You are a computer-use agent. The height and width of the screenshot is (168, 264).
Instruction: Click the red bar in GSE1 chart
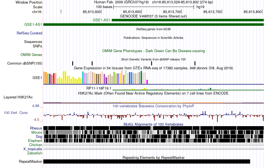54,78
